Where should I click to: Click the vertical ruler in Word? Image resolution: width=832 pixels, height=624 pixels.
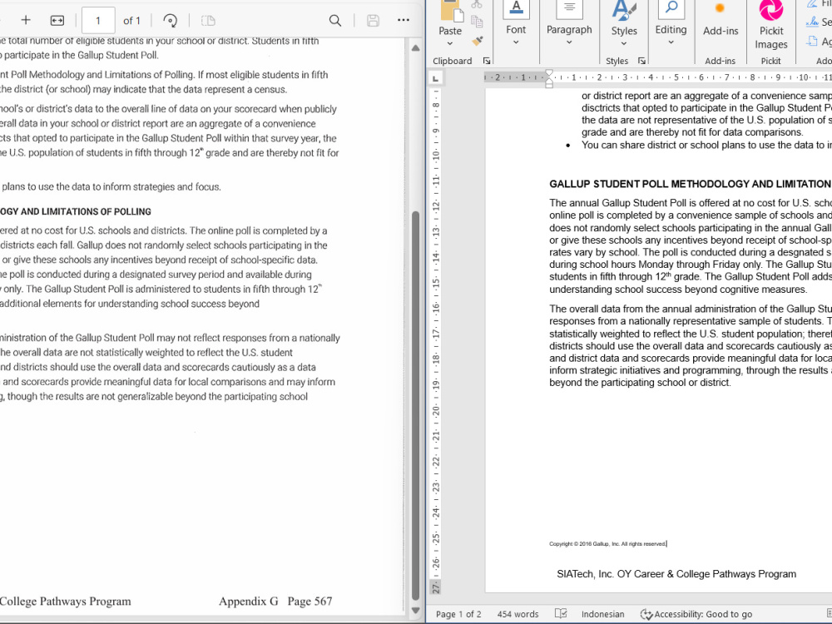tap(436, 339)
